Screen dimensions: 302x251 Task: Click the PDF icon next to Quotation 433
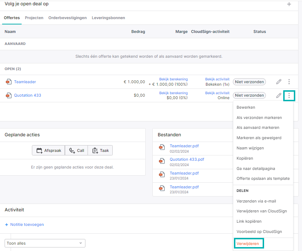9,95
